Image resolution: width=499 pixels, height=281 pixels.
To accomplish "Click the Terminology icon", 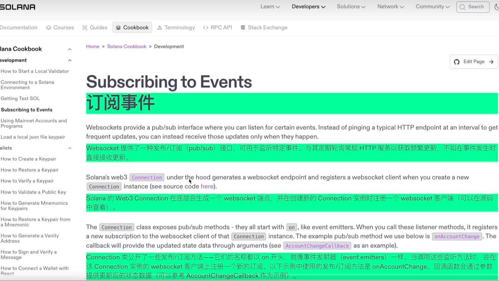I will 160,28.
